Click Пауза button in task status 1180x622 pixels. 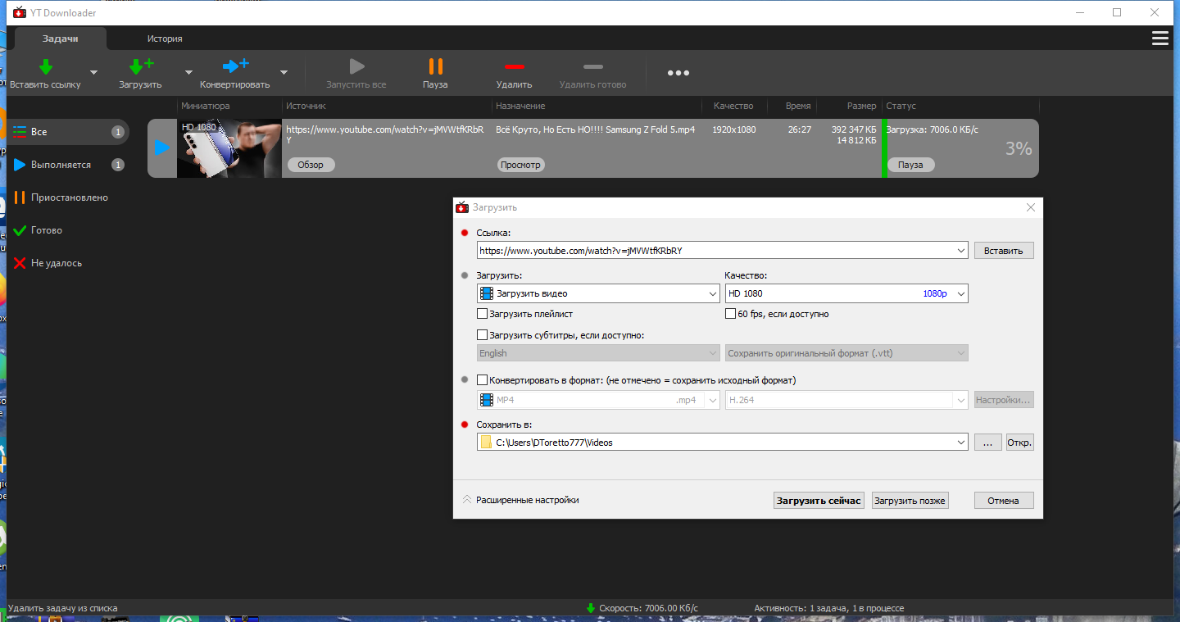(x=910, y=165)
